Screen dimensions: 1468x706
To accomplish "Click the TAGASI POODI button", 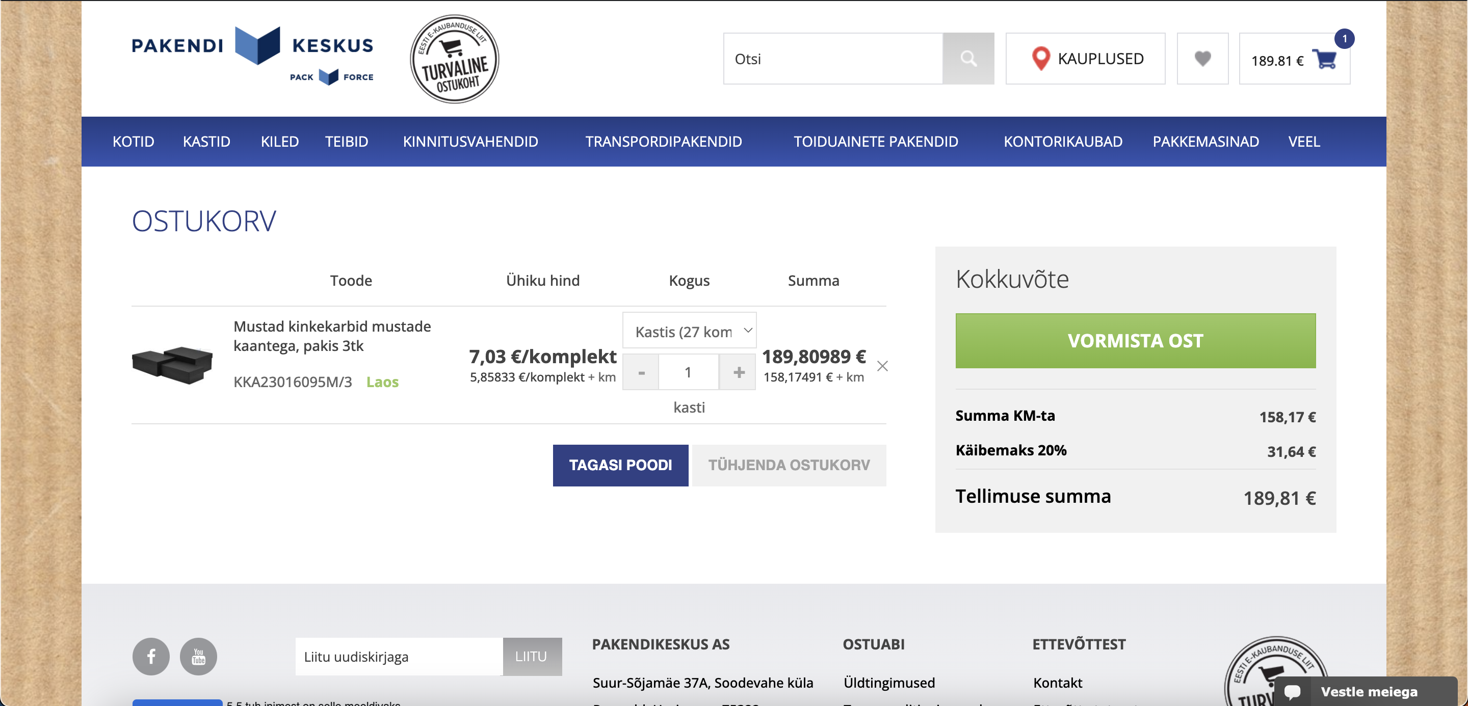I will coord(620,465).
